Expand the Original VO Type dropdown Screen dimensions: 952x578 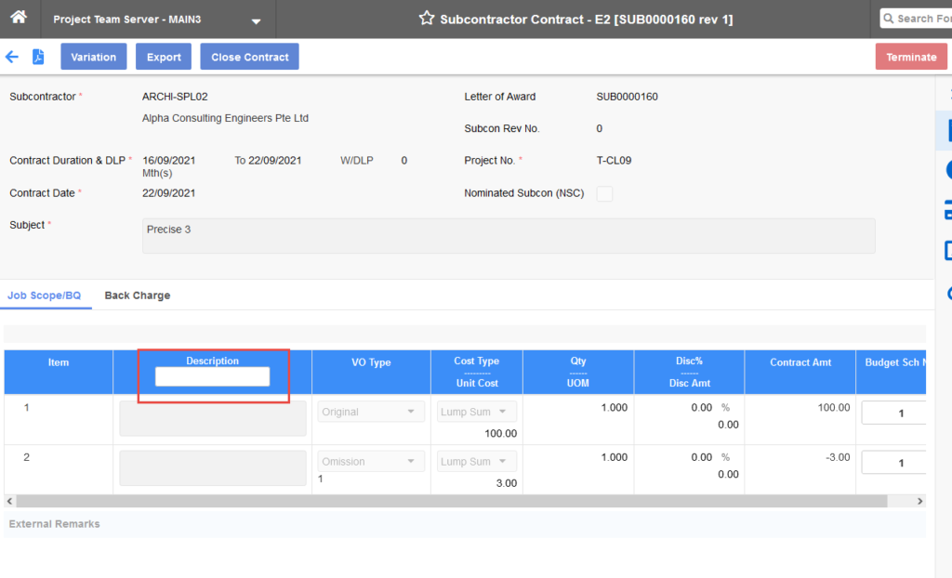point(370,411)
